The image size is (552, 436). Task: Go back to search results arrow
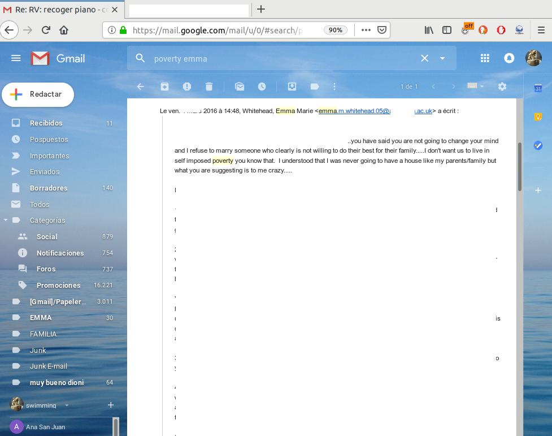(141, 87)
